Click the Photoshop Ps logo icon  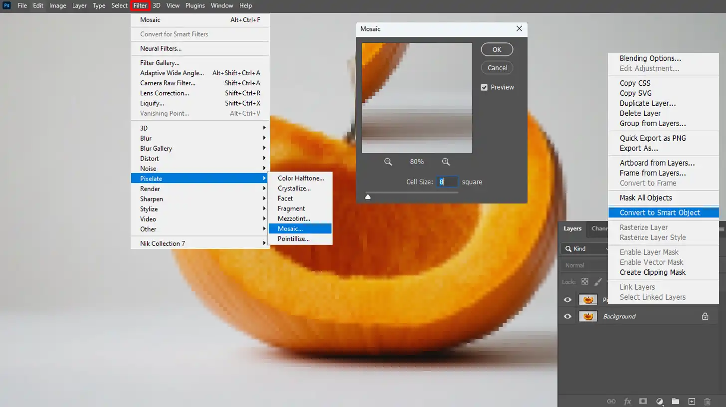coord(7,5)
